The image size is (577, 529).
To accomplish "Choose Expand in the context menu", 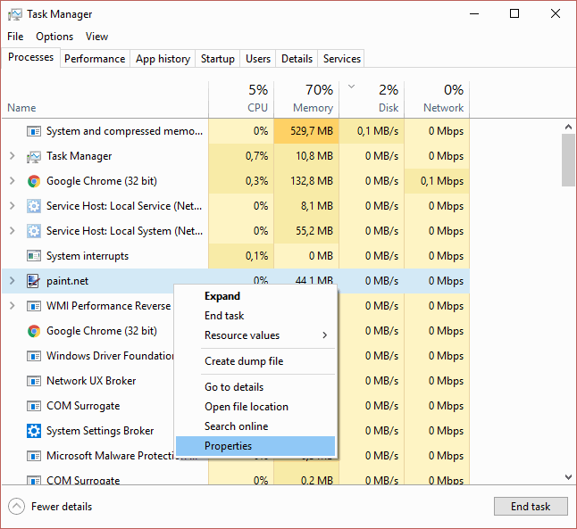I will click(x=255, y=296).
